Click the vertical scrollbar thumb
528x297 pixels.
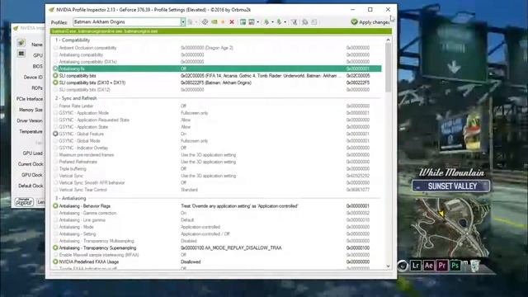389,68
